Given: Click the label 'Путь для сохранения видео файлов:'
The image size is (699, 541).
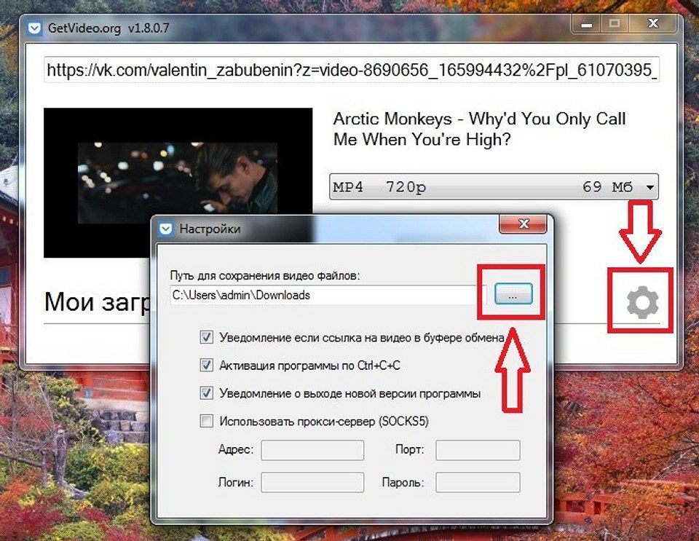Looking at the screenshot, I should click(x=265, y=276).
